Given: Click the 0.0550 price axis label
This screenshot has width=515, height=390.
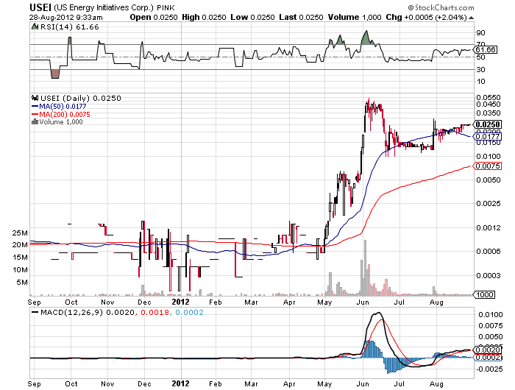Looking at the screenshot, I should point(489,98).
